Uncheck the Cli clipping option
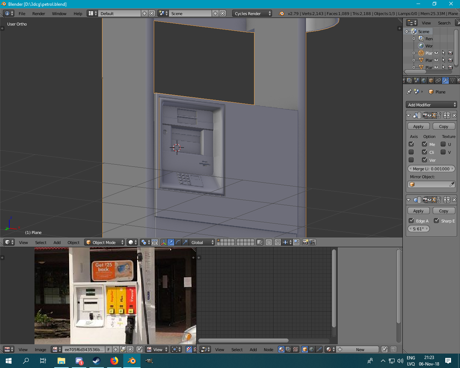Viewport: 460px width, 368px height. point(424,152)
